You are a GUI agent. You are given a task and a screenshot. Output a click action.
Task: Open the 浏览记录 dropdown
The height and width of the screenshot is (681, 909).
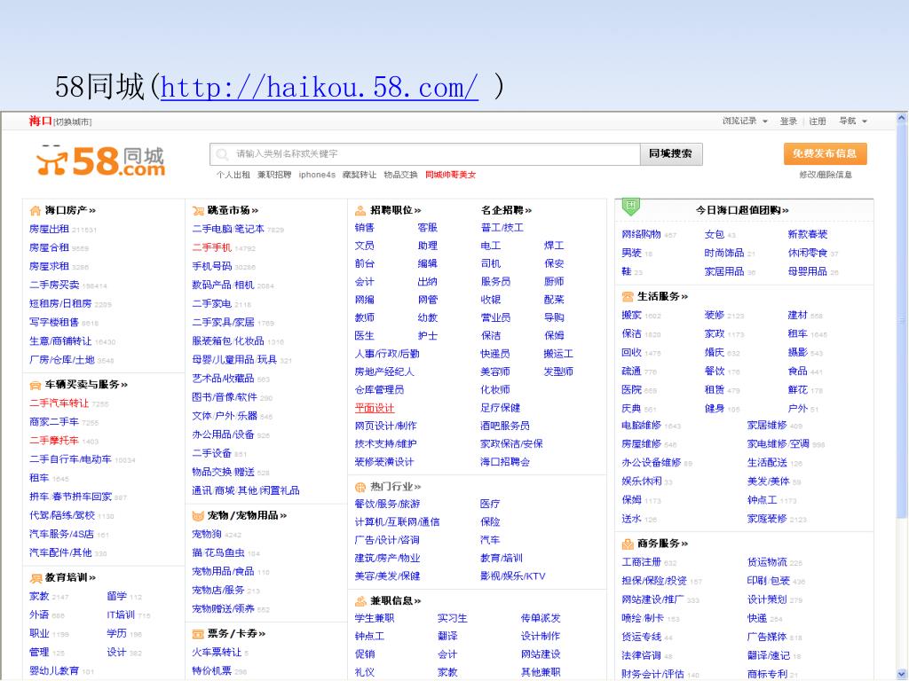[x=745, y=121]
